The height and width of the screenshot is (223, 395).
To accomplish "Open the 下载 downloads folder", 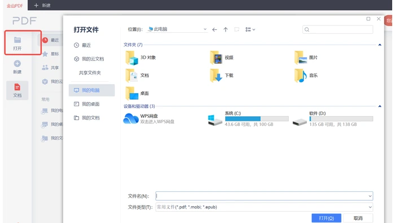I will point(222,75).
